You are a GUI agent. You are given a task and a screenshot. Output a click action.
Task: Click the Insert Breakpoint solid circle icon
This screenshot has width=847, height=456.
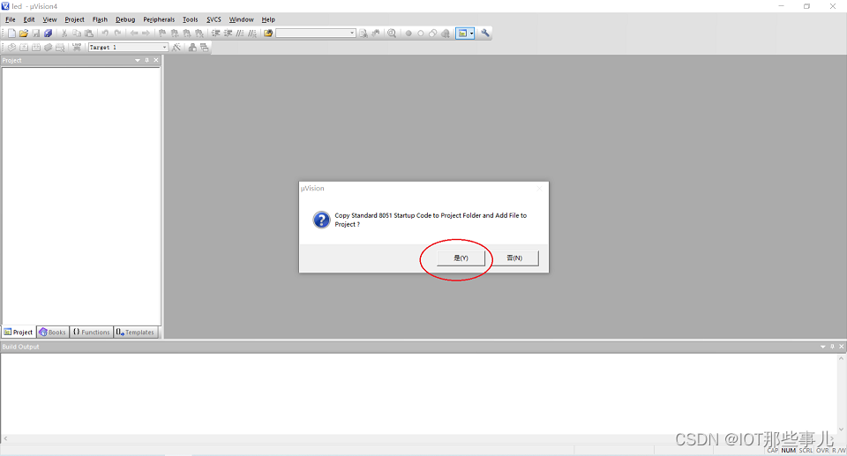(x=409, y=33)
